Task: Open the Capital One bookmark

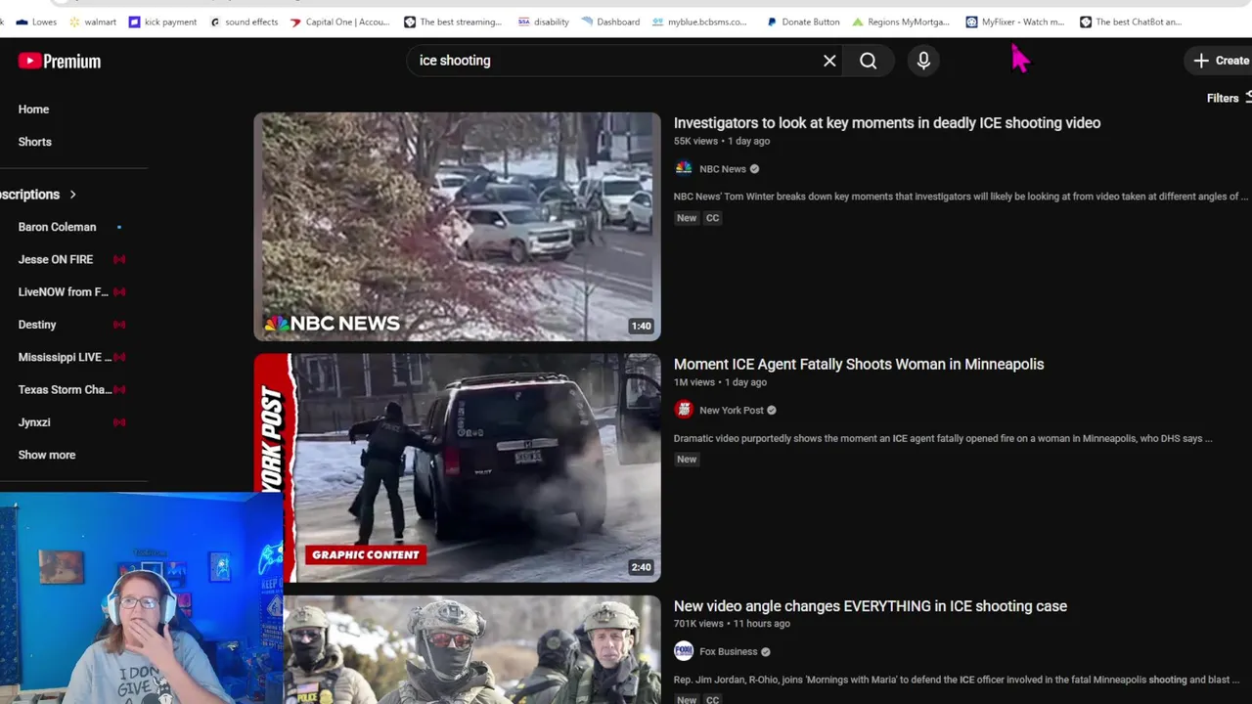Action: tap(340, 22)
